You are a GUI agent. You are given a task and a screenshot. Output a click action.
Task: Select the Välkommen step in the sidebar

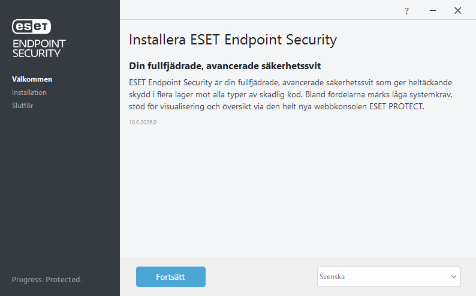coord(32,79)
